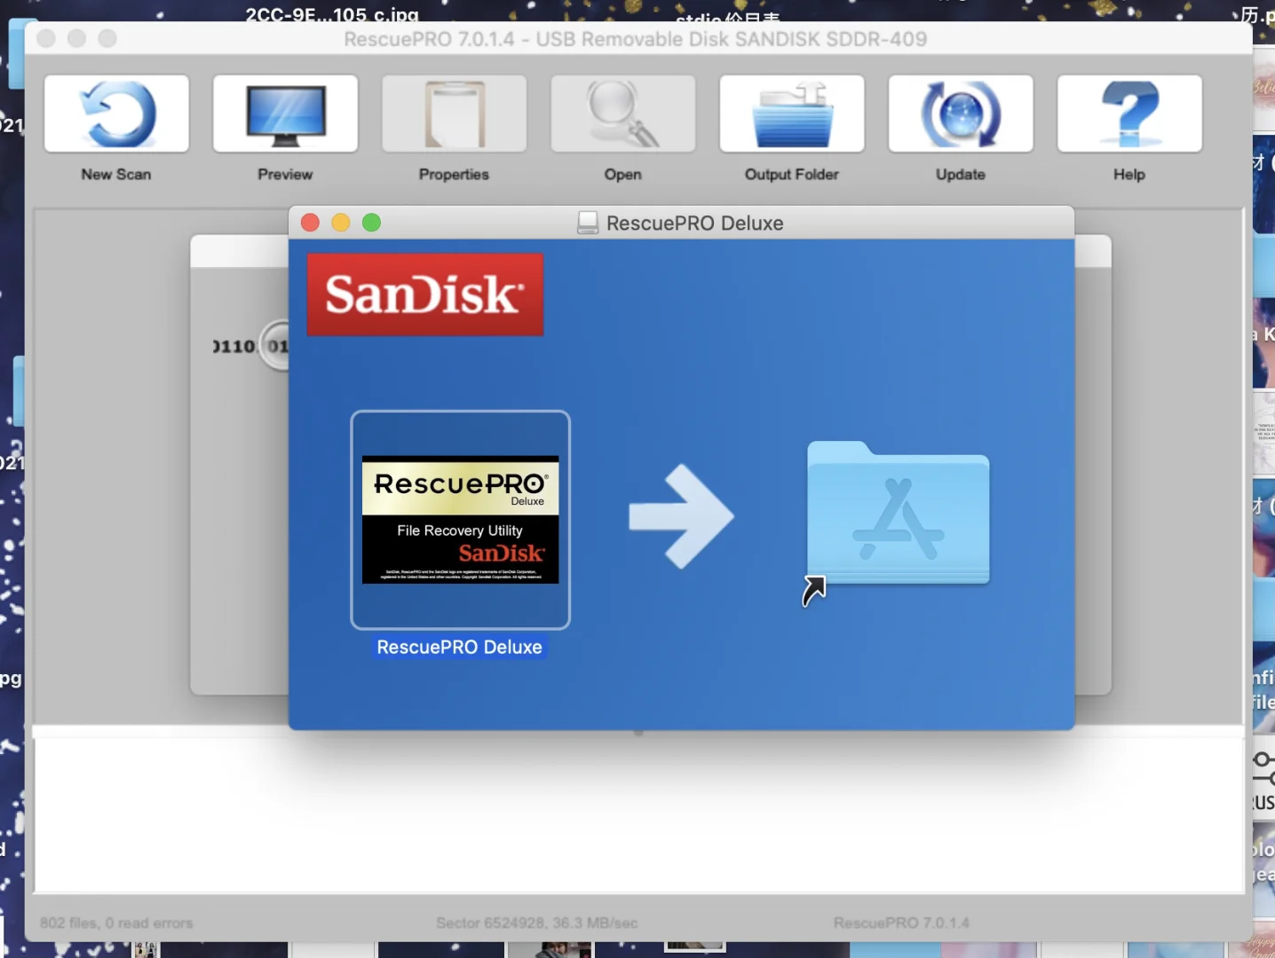Click the Applications folder shortcut
The image size is (1275, 958).
(x=898, y=515)
